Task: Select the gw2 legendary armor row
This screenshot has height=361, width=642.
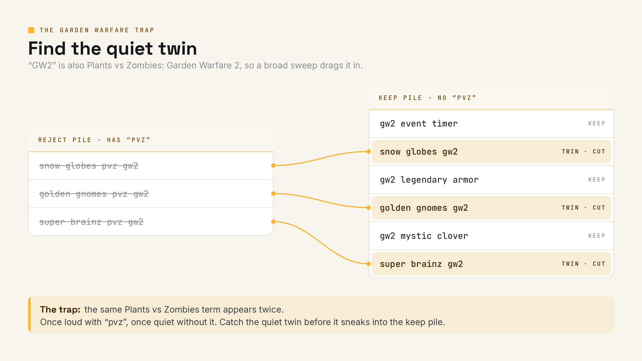Action: [x=491, y=180]
